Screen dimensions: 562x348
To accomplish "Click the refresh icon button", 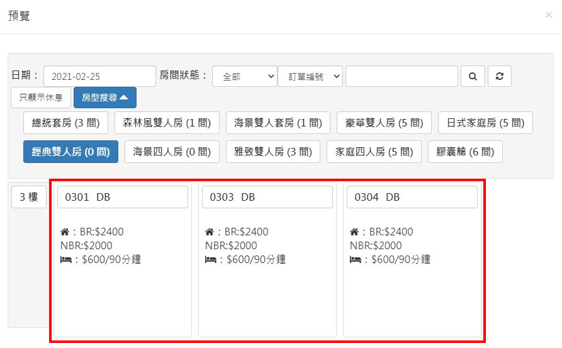I will [x=500, y=76].
